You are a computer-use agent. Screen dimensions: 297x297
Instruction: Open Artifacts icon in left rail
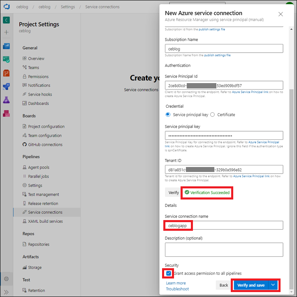[7, 114]
